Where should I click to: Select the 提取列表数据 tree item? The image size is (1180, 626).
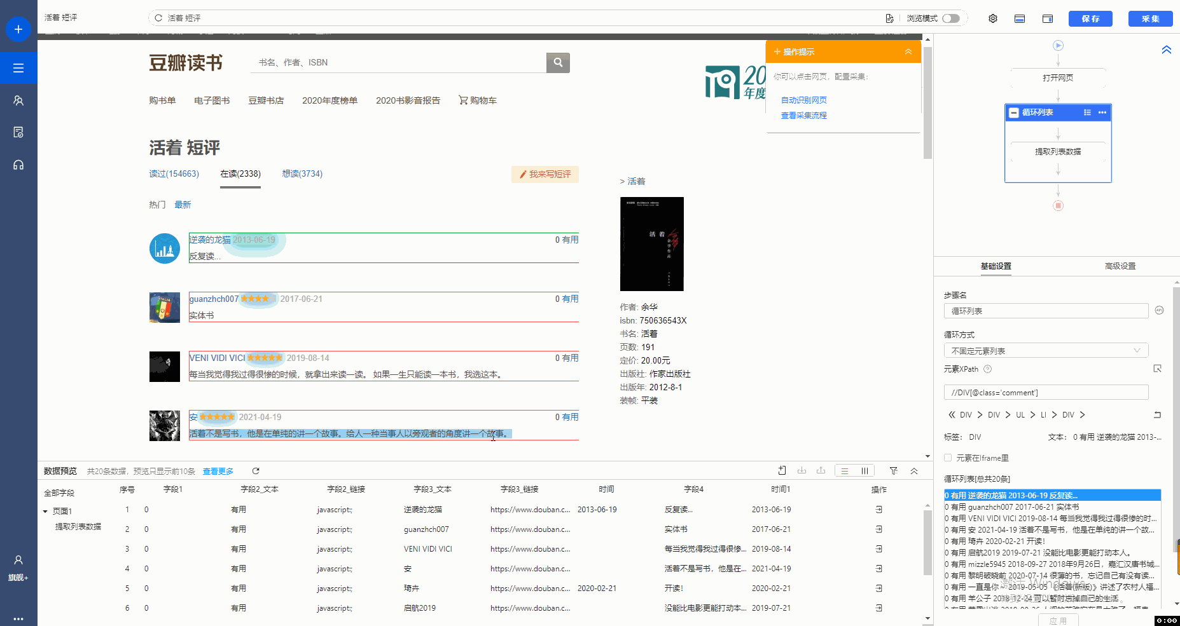[x=78, y=526]
